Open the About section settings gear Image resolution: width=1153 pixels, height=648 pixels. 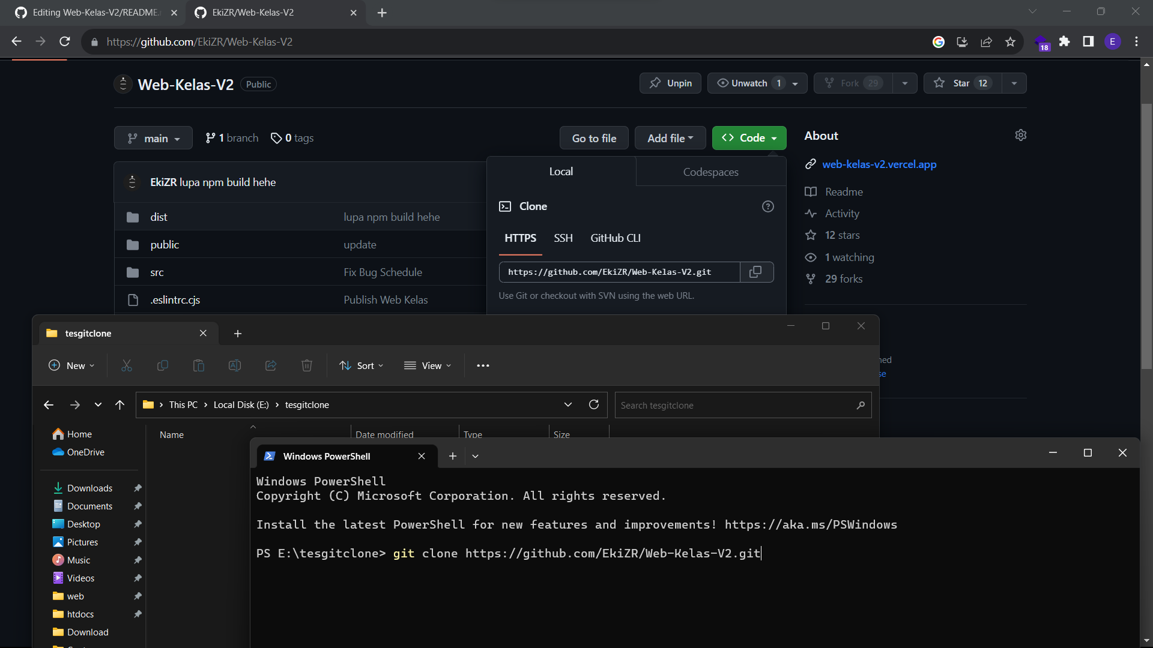(1021, 135)
